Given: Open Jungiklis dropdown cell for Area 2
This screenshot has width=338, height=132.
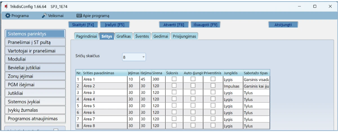Looking at the screenshot, I should (x=233, y=86).
